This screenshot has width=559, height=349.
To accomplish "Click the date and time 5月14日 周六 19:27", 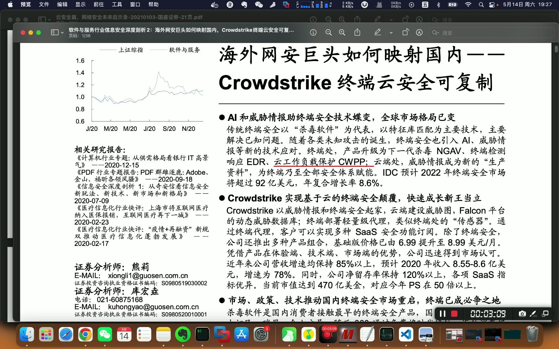I will [x=527, y=5].
